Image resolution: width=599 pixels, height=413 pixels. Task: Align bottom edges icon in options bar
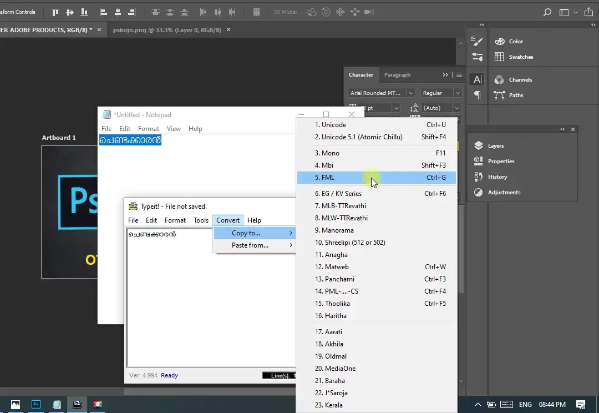(84, 12)
